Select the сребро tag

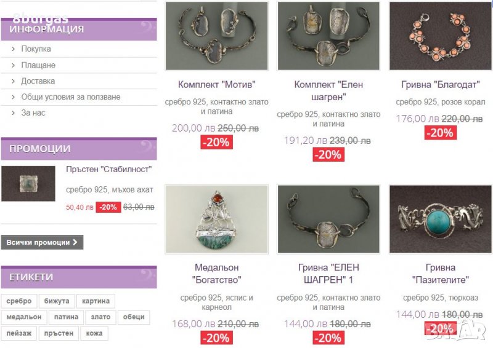[19, 301]
